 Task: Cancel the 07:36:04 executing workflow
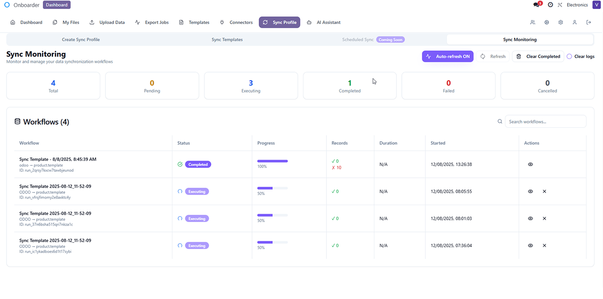pyautogui.click(x=544, y=246)
